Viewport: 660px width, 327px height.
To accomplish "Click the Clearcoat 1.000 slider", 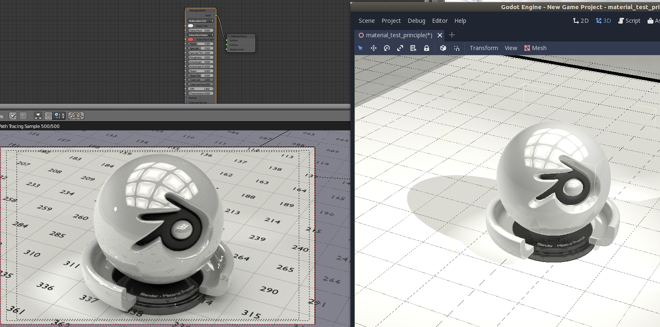I will [201, 80].
